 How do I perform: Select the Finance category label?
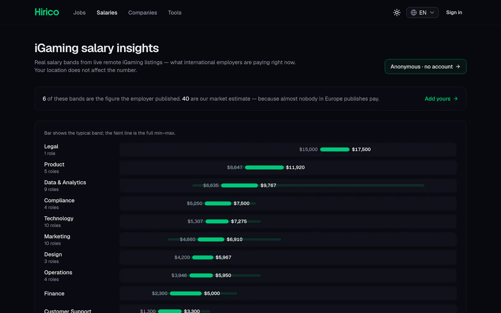pos(54,294)
